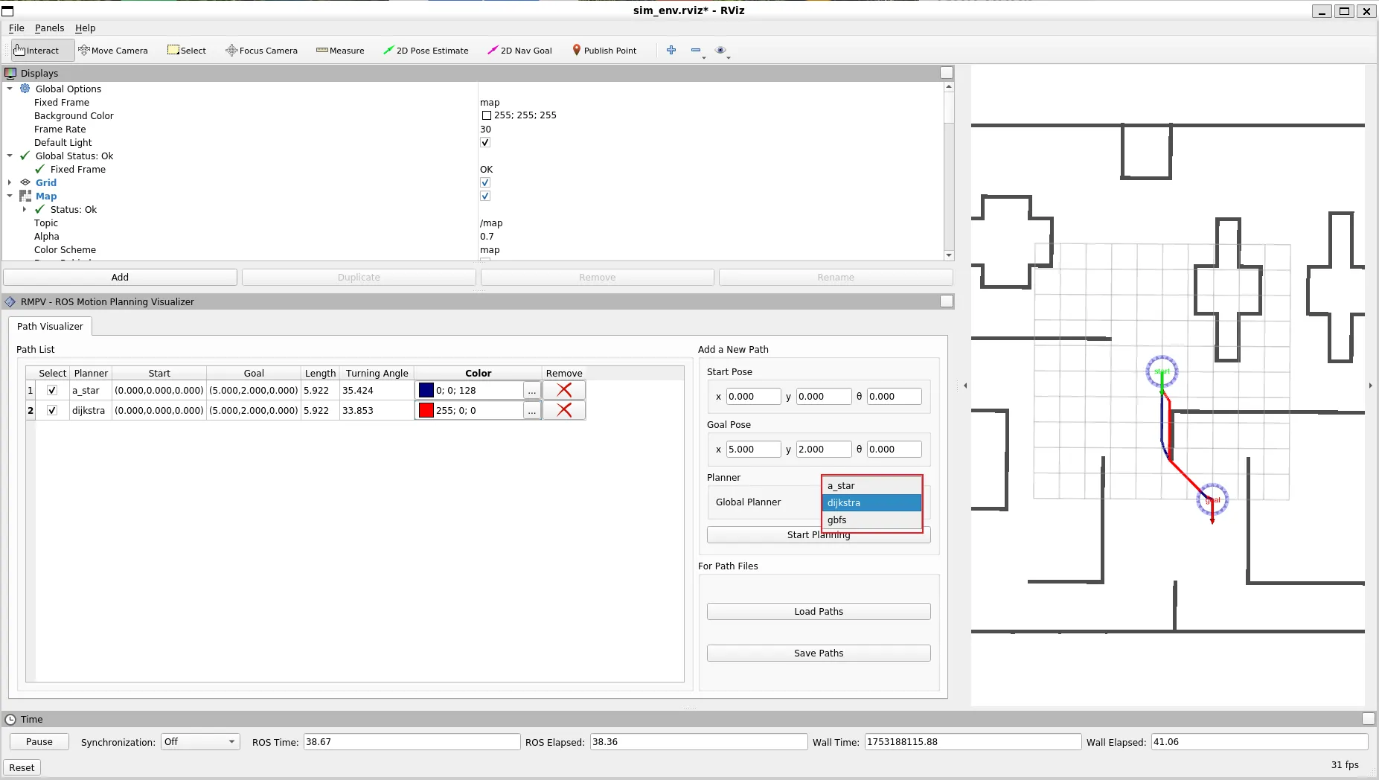This screenshot has width=1379, height=780.
Task: Choose gbfs from planner list
Action: (871, 520)
